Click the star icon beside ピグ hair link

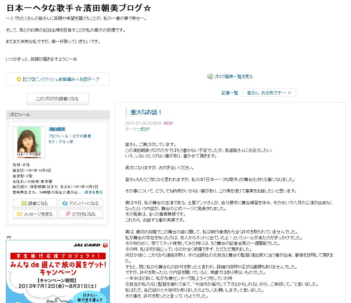(x=19, y=79)
